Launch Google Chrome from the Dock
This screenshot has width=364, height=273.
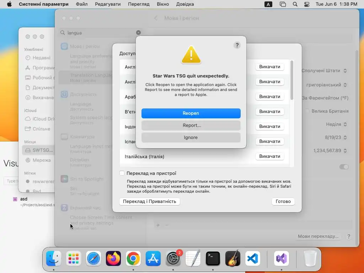pyautogui.click(x=133, y=258)
